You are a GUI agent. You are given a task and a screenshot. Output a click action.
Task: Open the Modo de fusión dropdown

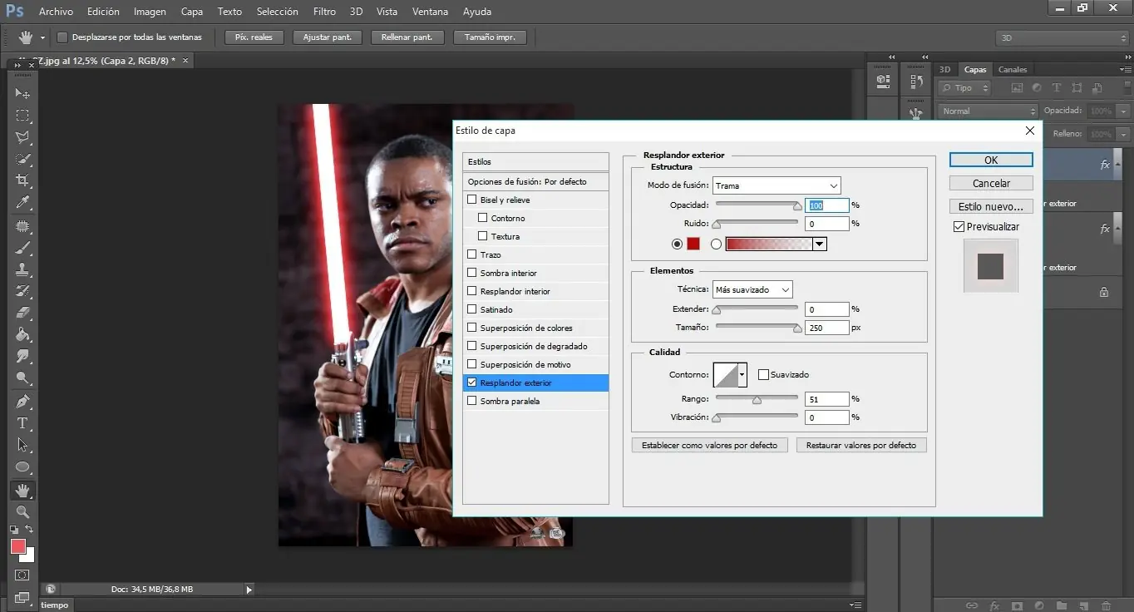point(777,185)
